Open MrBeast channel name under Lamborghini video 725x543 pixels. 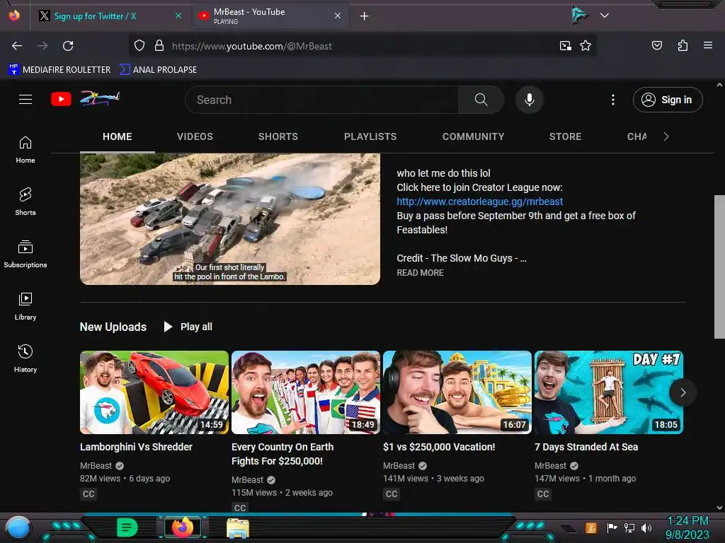click(x=96, y=466)
